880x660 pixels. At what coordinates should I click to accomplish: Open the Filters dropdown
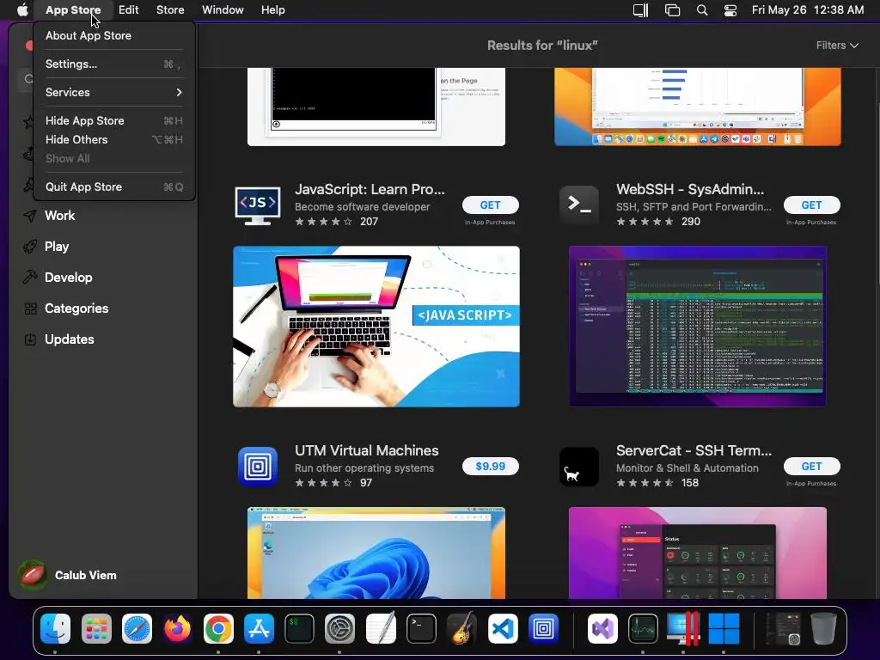[837, 46]
